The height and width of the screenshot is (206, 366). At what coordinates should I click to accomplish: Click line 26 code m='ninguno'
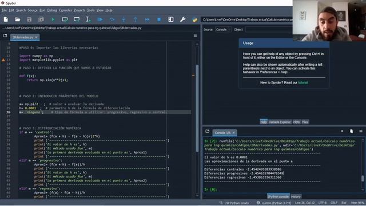point(31,112)
